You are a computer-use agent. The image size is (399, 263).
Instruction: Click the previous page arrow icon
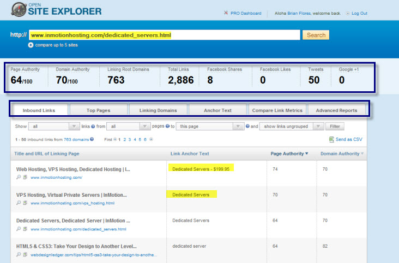tap(115, 139)
